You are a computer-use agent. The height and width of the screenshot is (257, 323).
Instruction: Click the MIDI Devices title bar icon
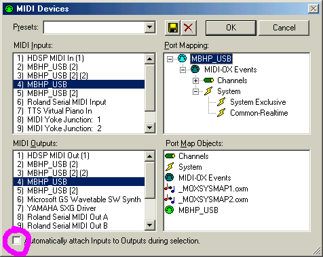9,9
